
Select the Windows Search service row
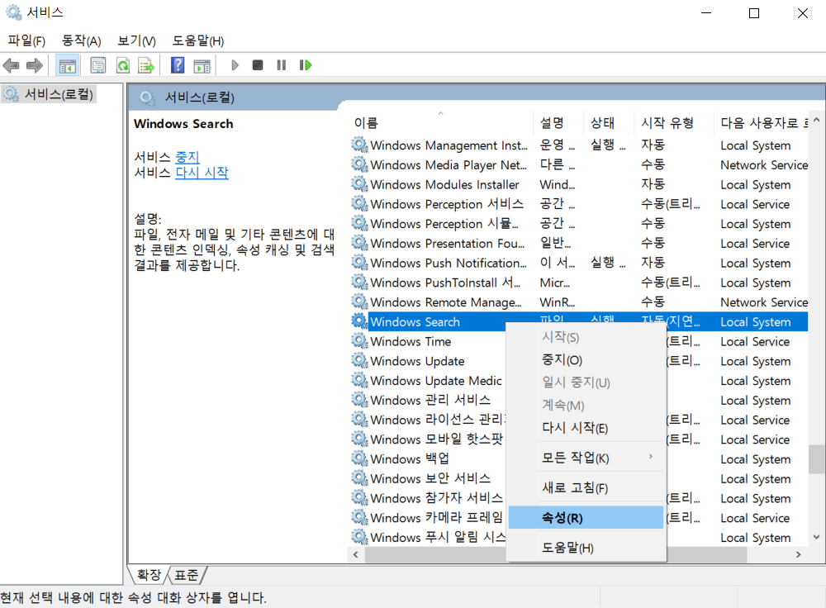[579, 321]
